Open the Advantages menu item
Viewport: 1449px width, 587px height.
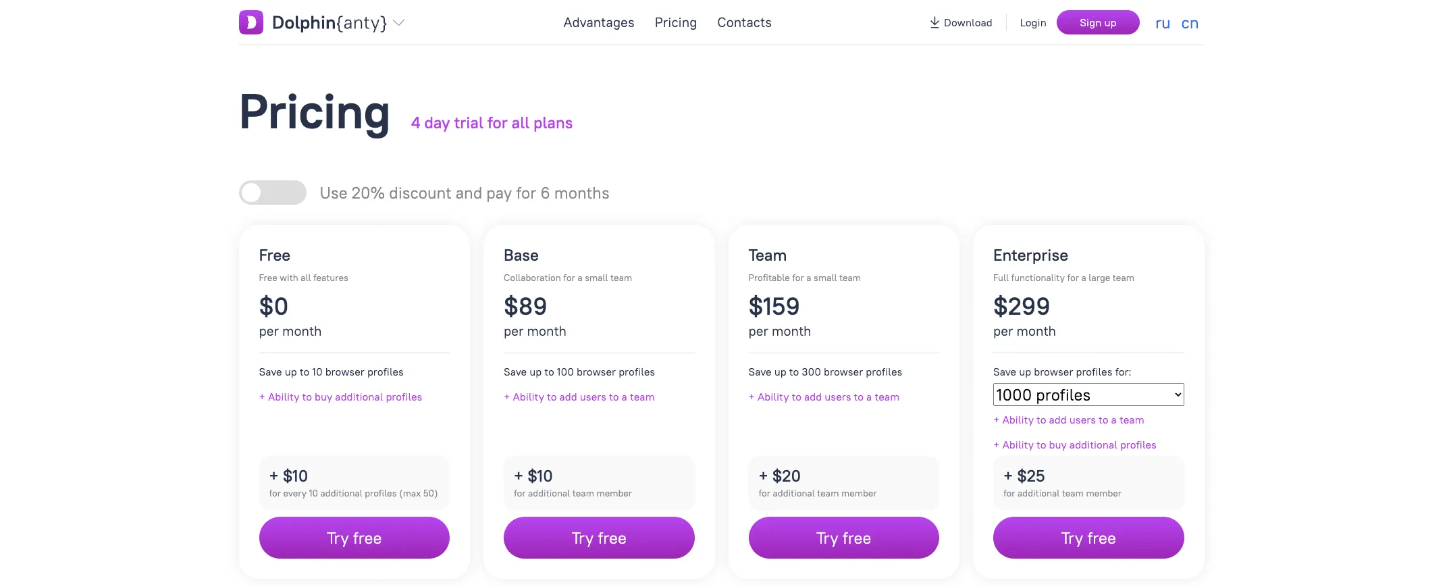[x=599, y=22]
